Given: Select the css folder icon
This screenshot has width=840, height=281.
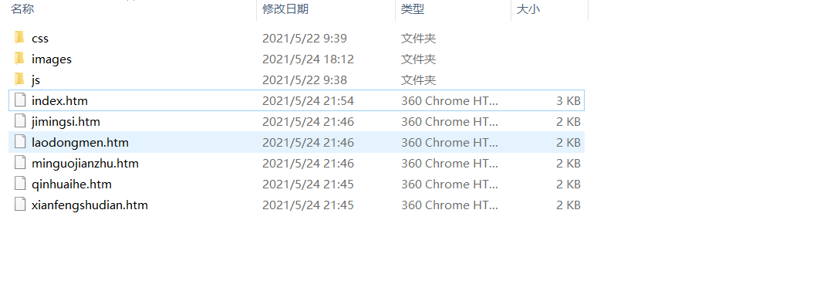Looking at the screenshot, I should 20,38.
